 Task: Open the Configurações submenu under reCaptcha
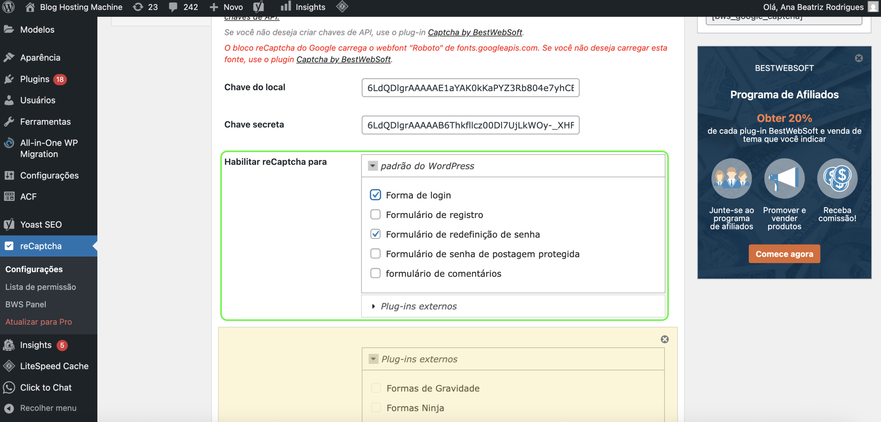pyautogui.click(x=34, y=269)
